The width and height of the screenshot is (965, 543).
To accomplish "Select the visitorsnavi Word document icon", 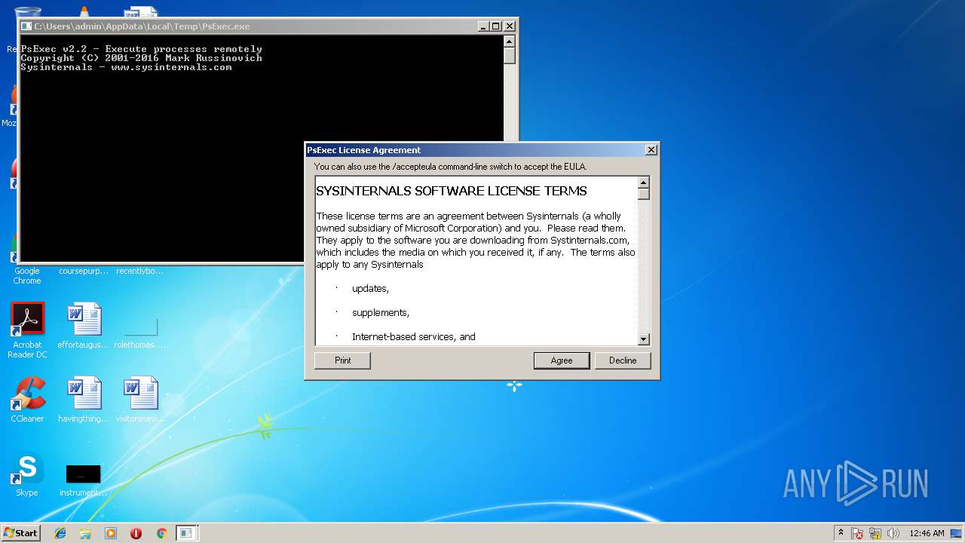I will (141, 400).
